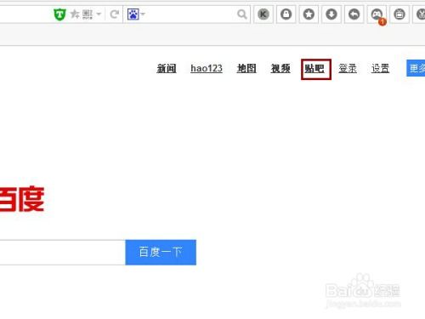
Task: Open the 地图 map link
Action: click(x=246, y=69)
